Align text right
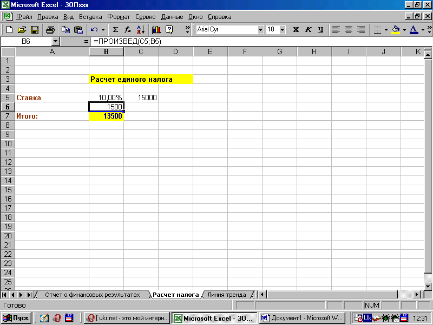The height and width of the screenshot is (325, 433). tap(361, 30)
